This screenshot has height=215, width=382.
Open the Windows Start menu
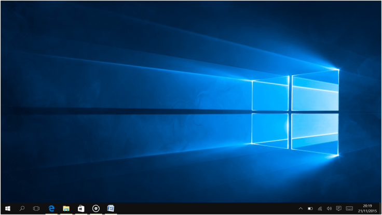coord(7,208)
